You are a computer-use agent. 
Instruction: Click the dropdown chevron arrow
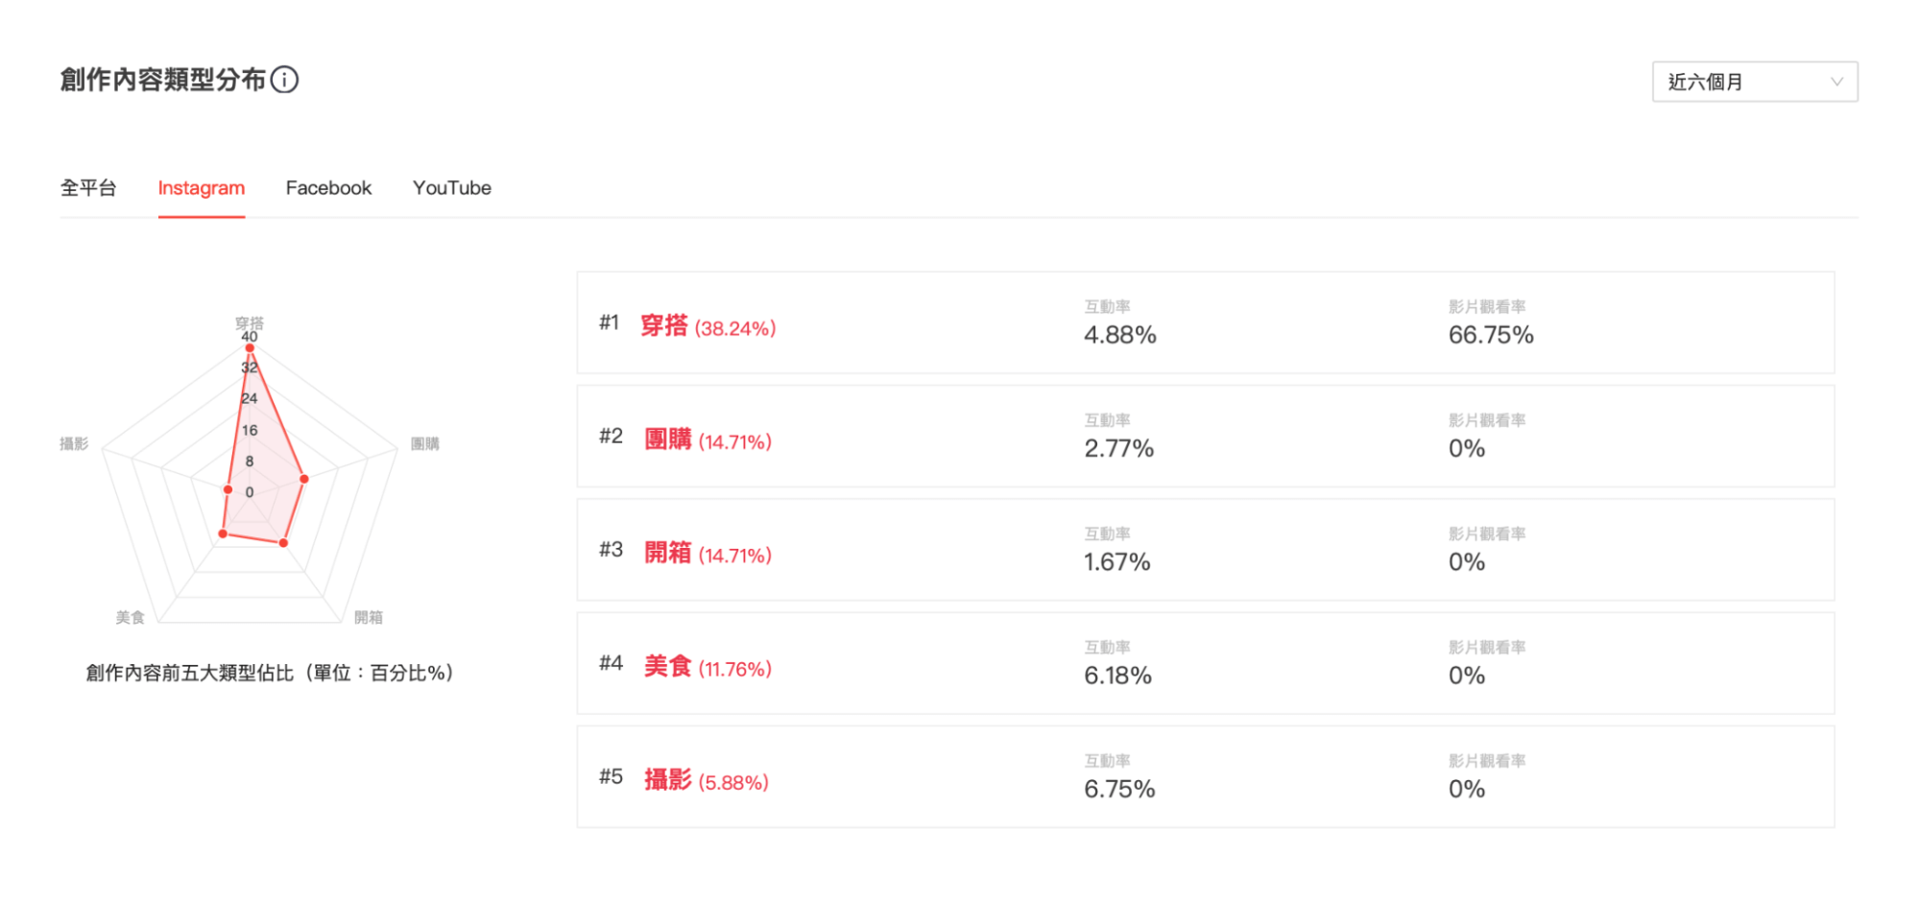[x=1835, y=82]
